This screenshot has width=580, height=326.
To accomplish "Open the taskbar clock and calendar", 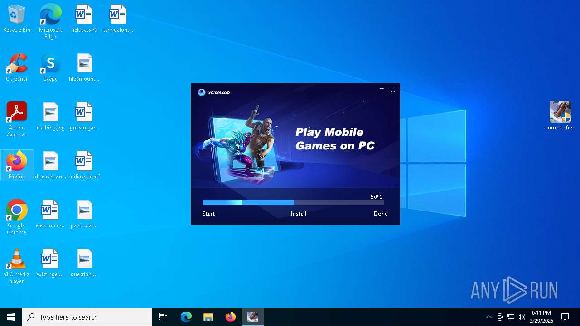I will pos(541,317).
